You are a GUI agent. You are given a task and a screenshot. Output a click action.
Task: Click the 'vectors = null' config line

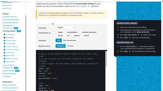click(45, 73)
